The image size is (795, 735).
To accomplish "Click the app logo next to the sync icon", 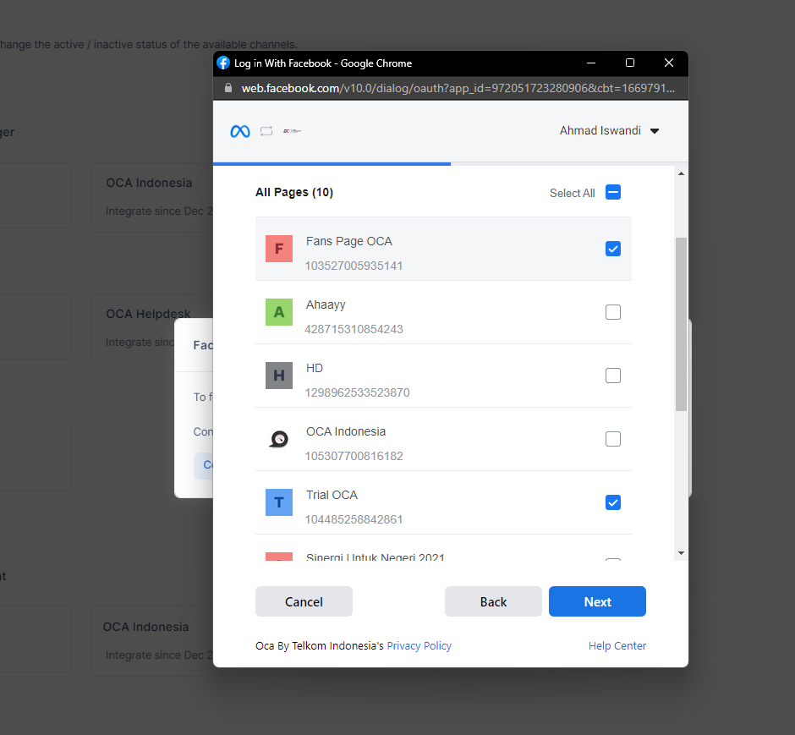I will point(292,131).
